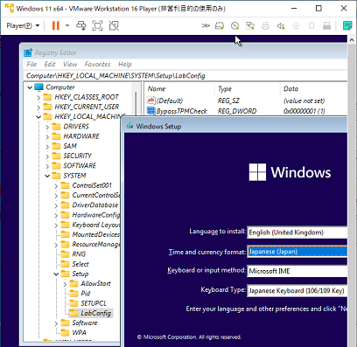Screen dimensions: 357x347
Task: Click the printer device icon
Action: click(265, 26)
